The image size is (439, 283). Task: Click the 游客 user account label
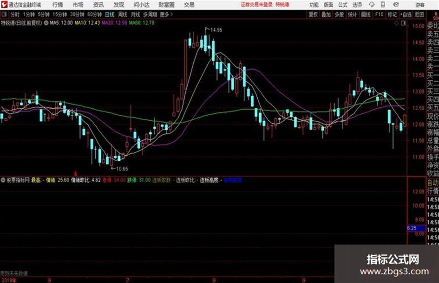coord(420,5)
